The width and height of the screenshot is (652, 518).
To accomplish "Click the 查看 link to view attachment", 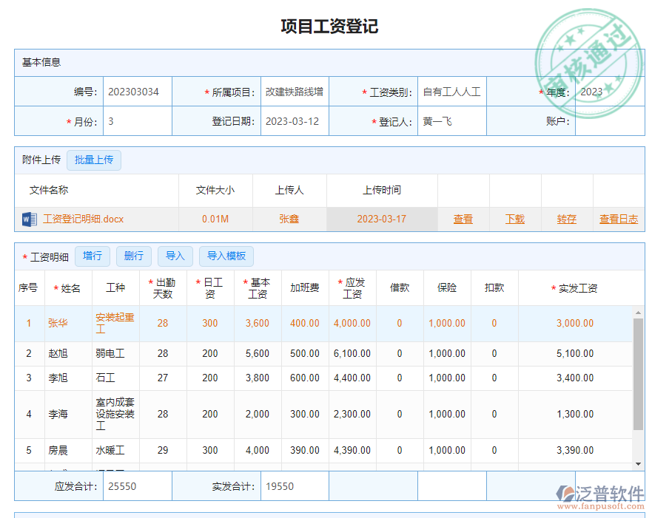I will coord(463,219).
